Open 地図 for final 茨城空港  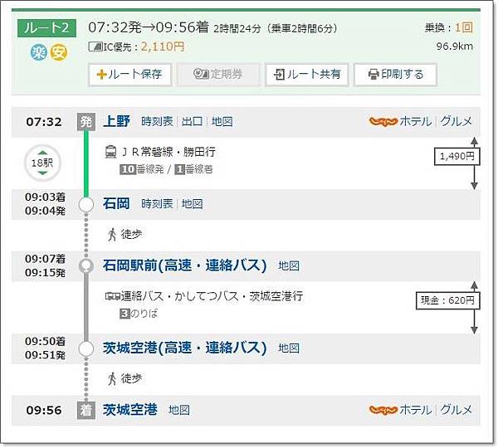[179, 410]
